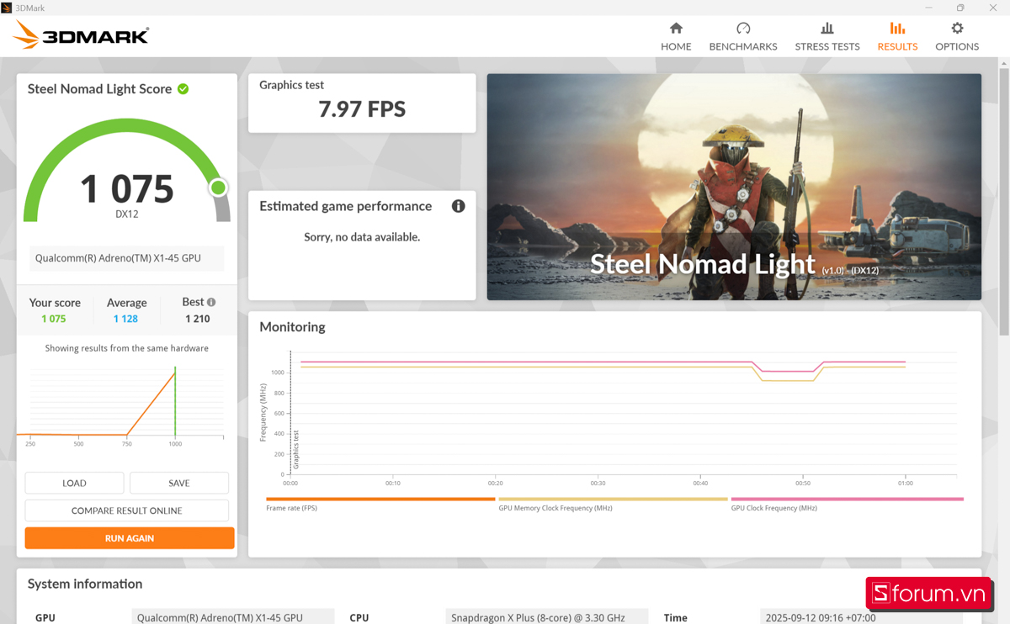Open Estimated game performance info icon

click(x=459, y=206)
